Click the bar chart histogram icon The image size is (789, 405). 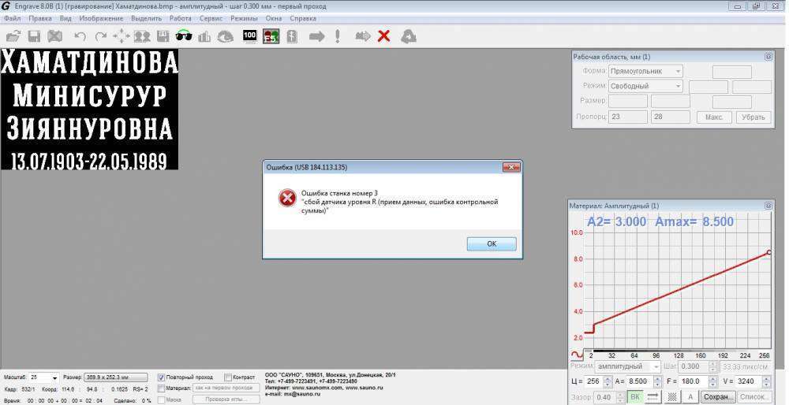[x=204, y=36]
